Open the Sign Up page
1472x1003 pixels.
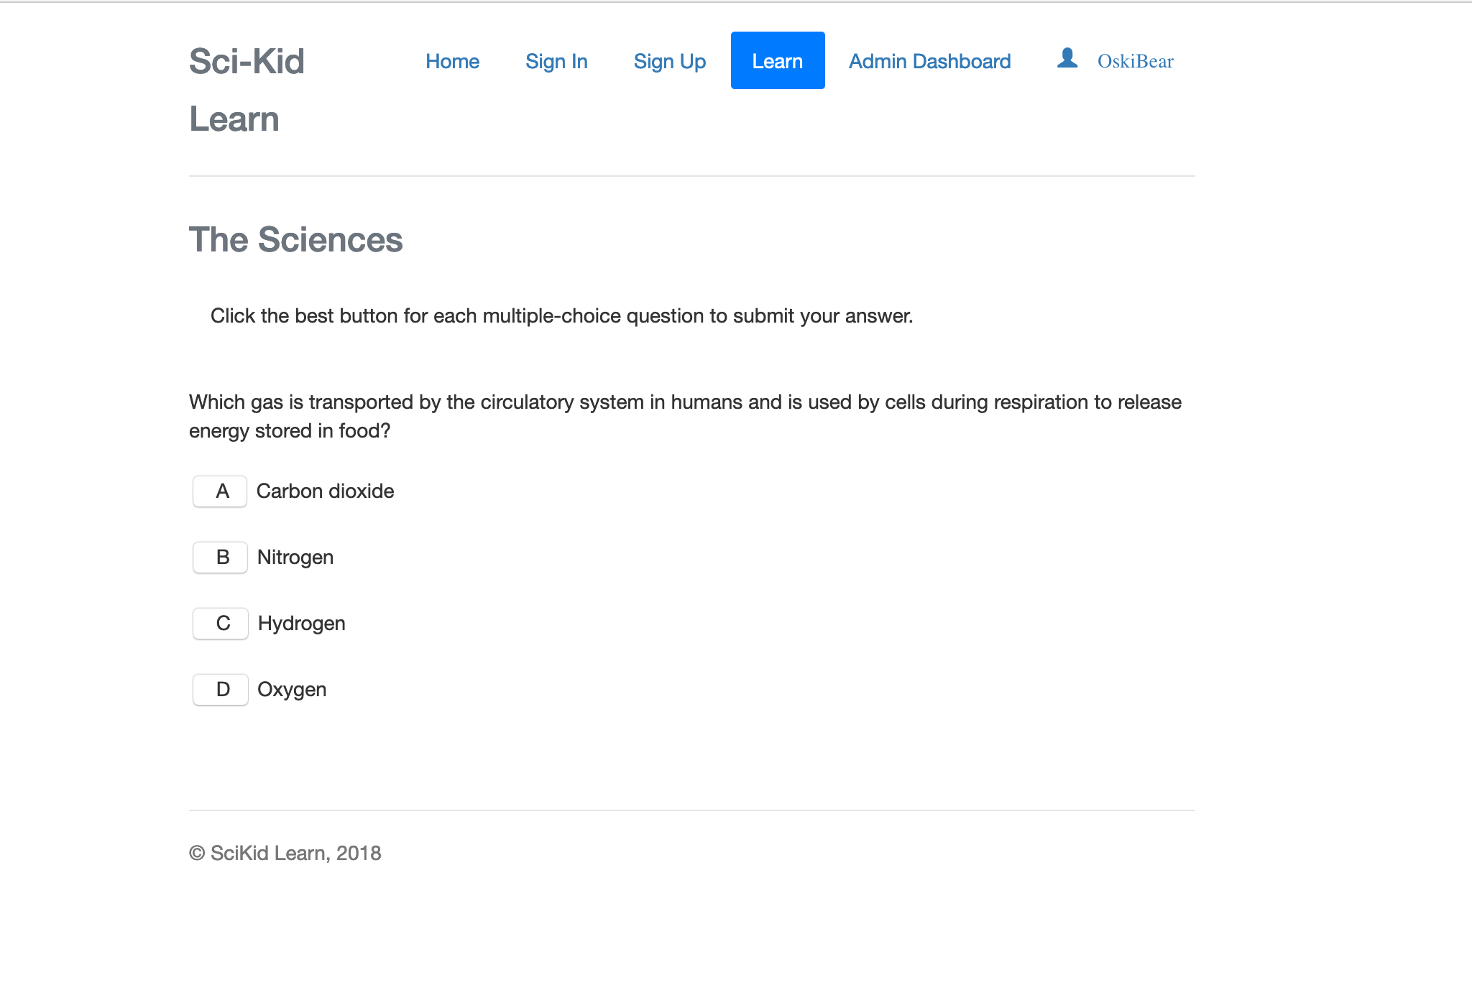(x=669, y=61)
